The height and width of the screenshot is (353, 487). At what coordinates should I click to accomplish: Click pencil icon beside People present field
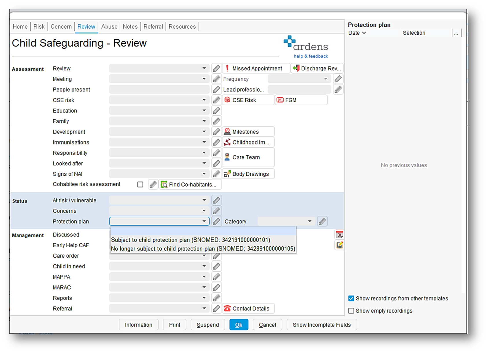pyautogui.click(x=216, y=90)
